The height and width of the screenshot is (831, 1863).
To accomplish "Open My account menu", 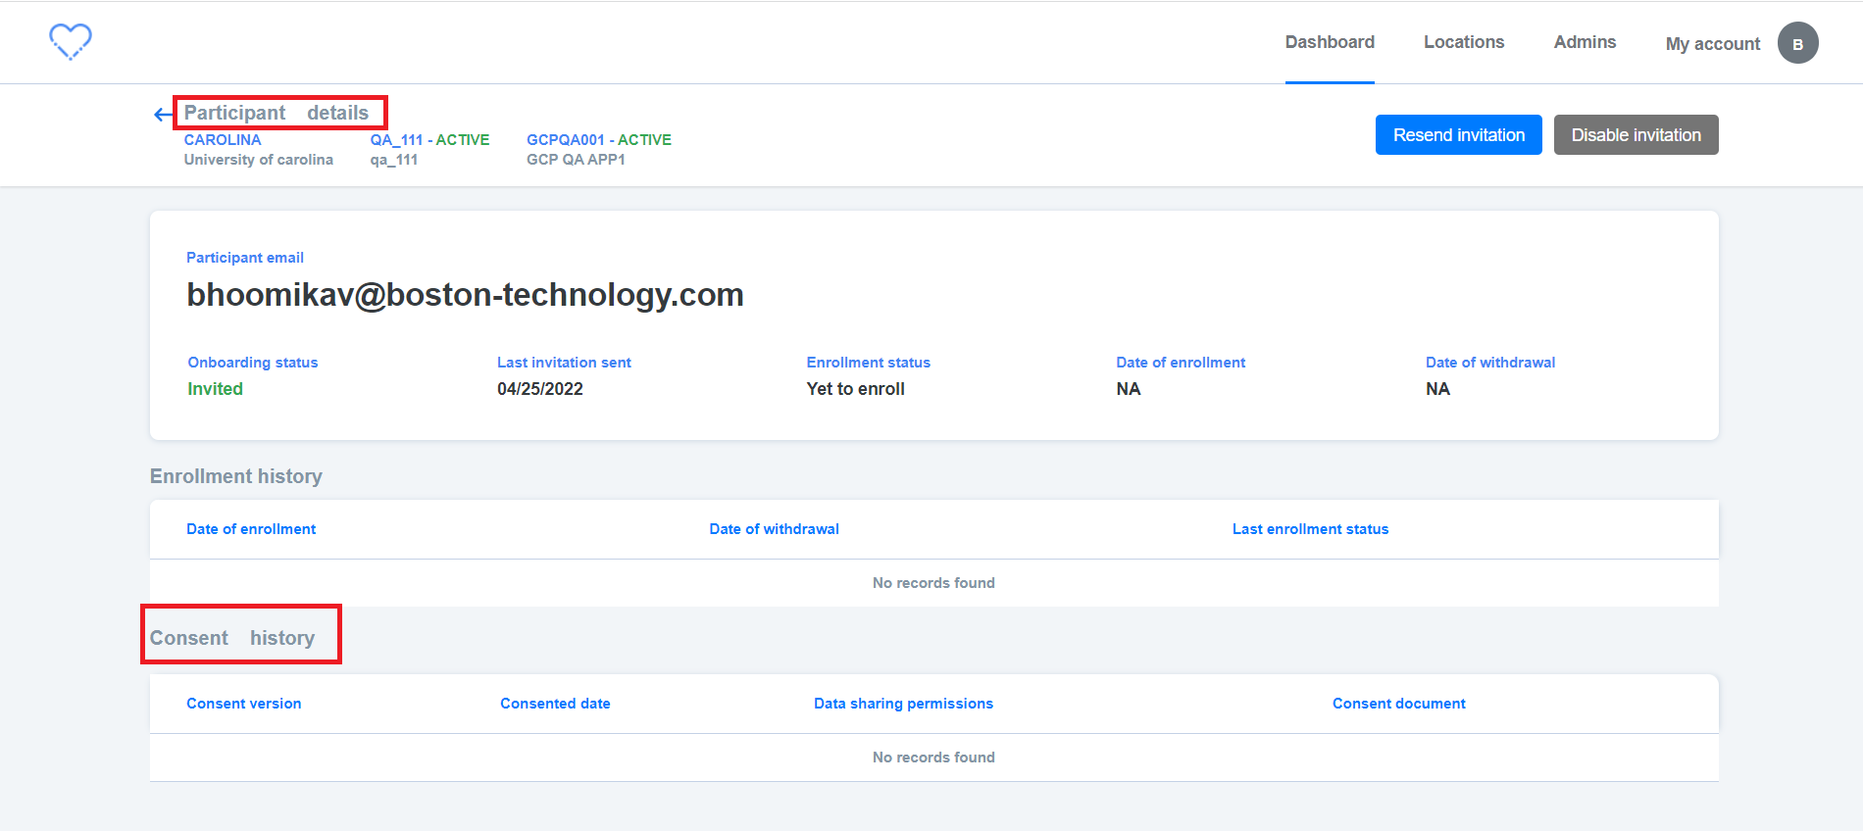I will 1713,44.
